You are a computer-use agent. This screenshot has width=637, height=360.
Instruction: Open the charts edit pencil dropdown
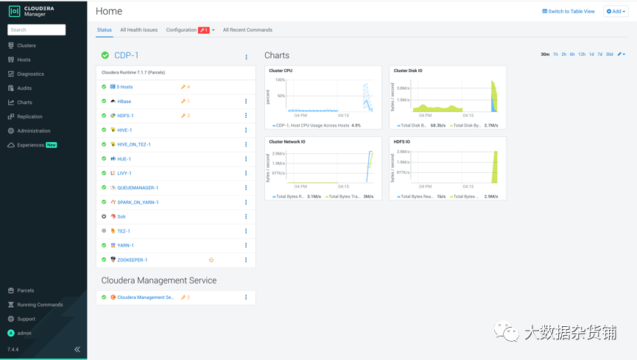(x=621, y=54)
